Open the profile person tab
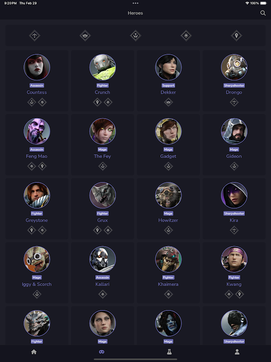 (237, 352)
